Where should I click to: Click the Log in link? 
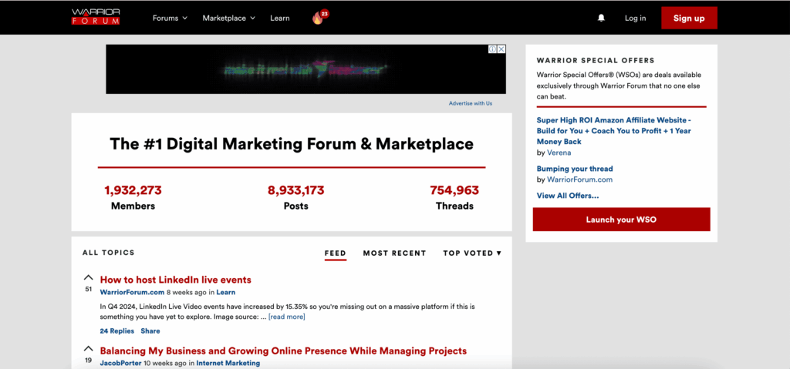click(x=636, y=18)
